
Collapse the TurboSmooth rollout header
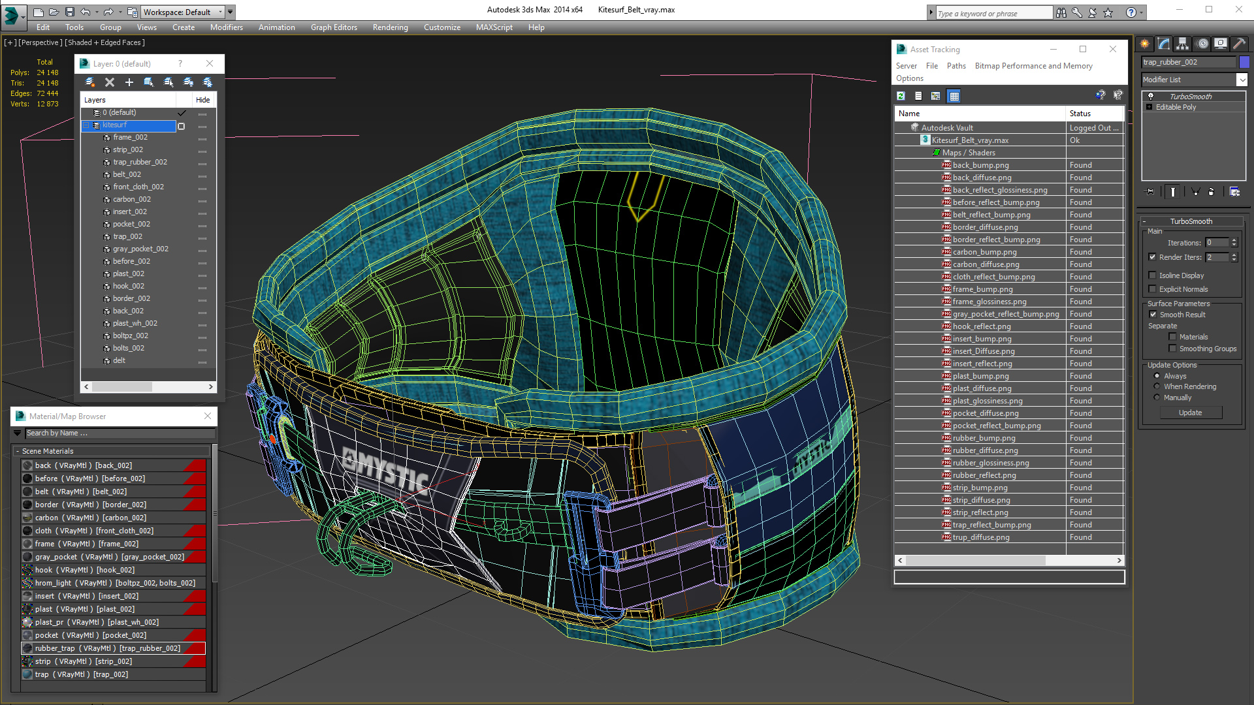click(1191, 221)
